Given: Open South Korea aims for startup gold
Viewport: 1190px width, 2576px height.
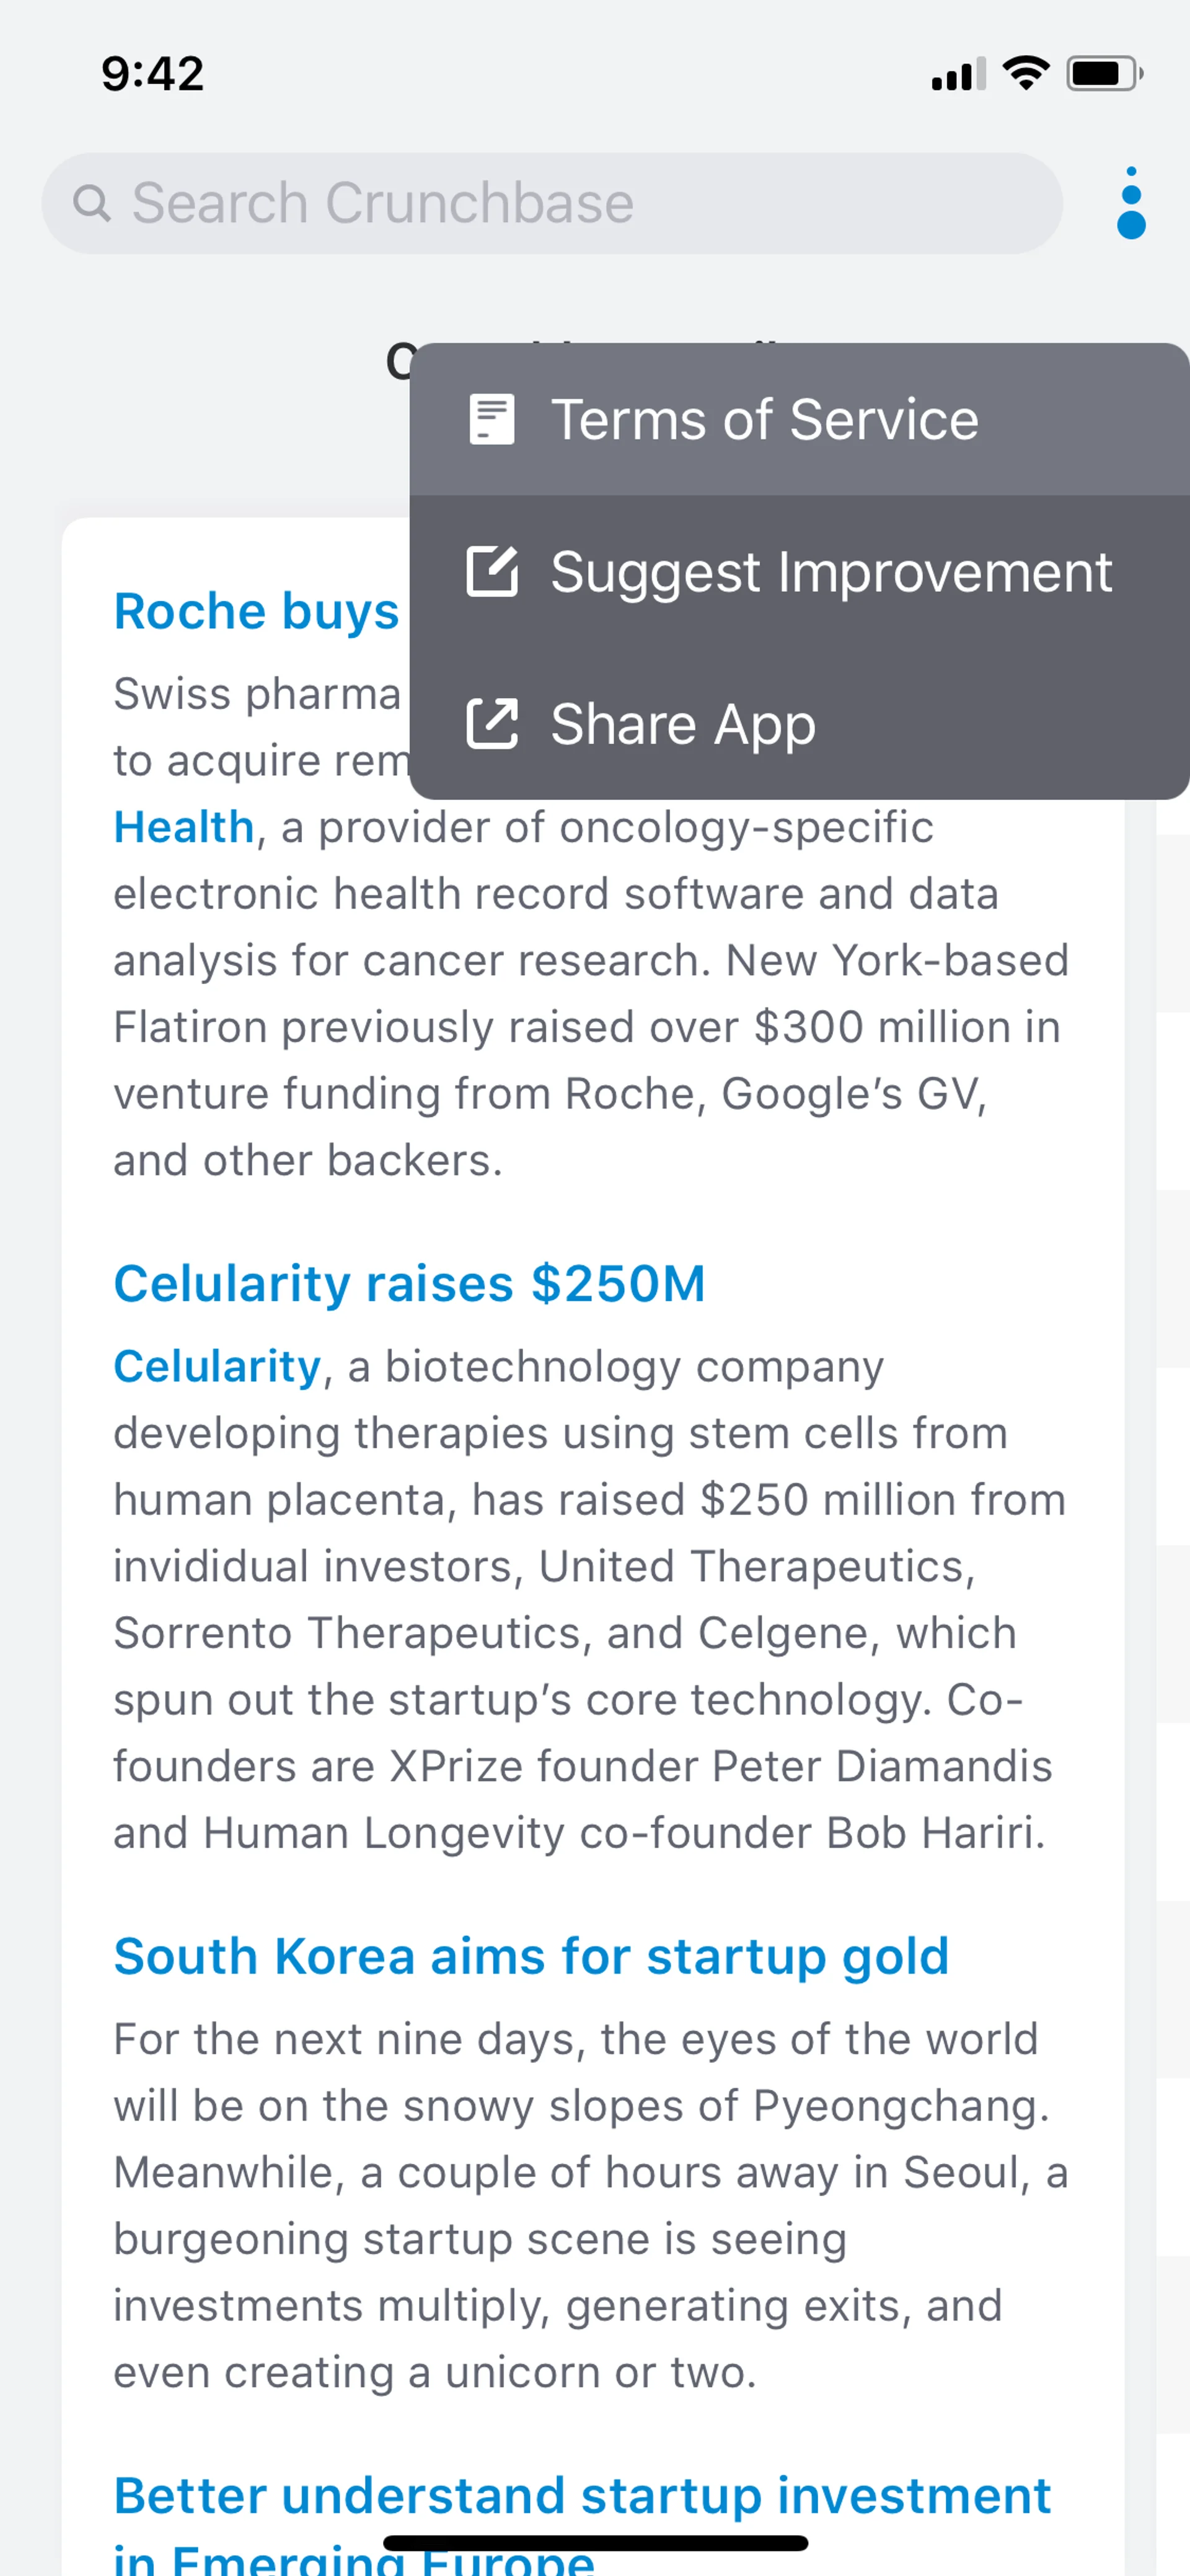Looking at the screenshot, I should pyautogui.click(x=531, y=1957).
